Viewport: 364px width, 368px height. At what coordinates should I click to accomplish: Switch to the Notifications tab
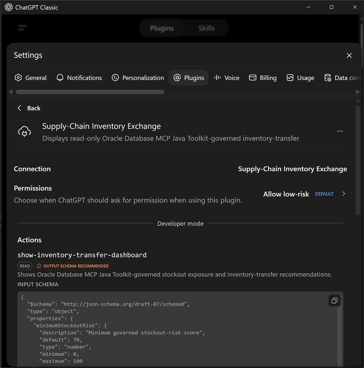pos(79,78)
